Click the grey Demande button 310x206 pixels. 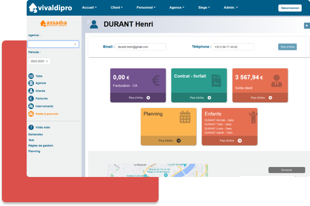pos(287,170)
